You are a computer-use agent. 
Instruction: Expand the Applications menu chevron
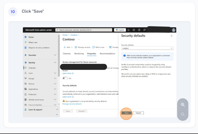point(55,89)
